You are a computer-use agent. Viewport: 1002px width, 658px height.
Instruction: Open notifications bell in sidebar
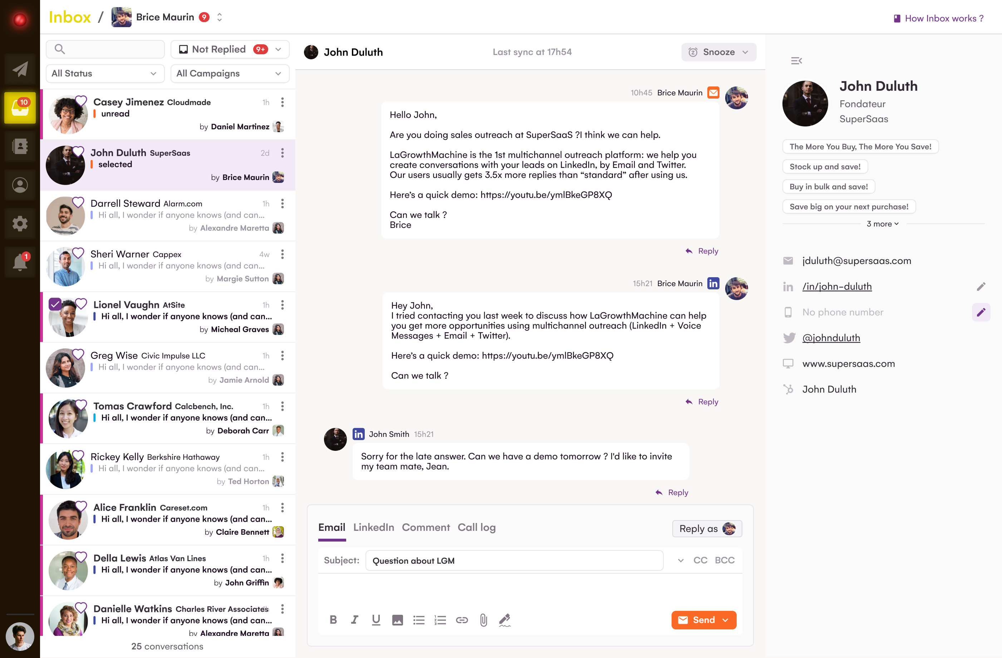(20, 261)
